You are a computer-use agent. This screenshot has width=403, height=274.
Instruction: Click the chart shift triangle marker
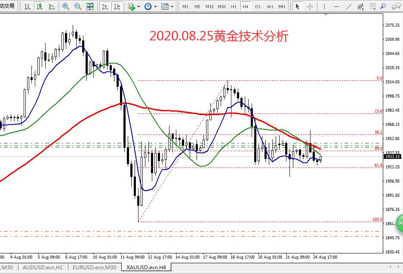tap(326, 15)
